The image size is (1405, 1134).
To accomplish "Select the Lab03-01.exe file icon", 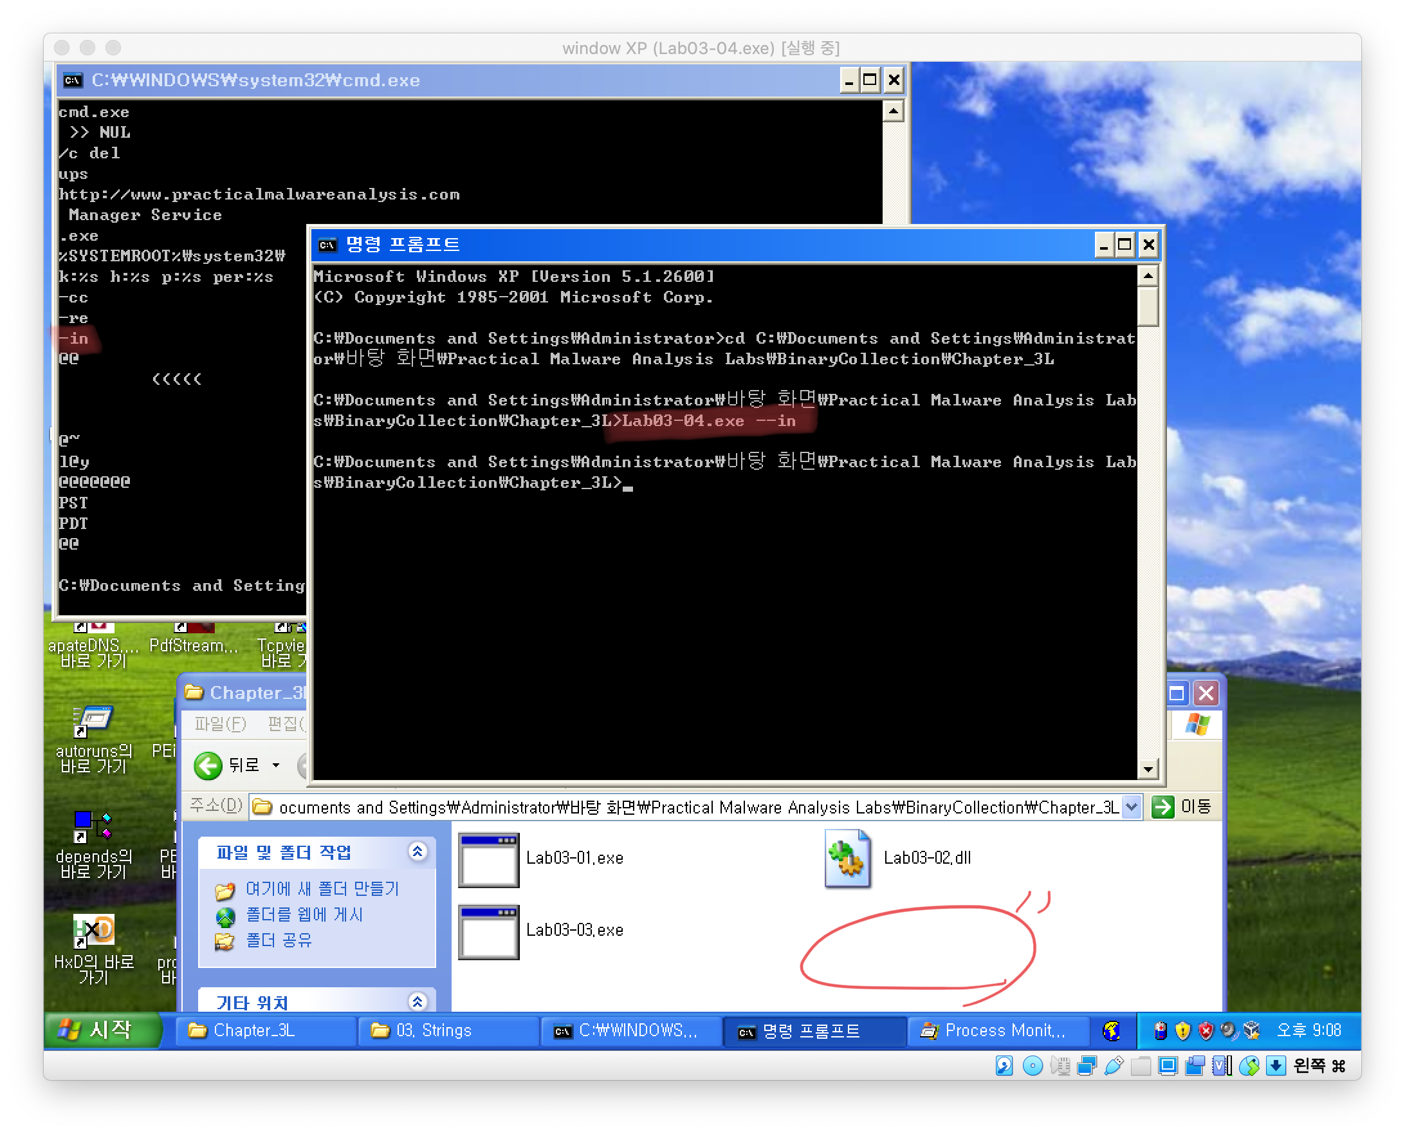I will [x=488, y=860].
